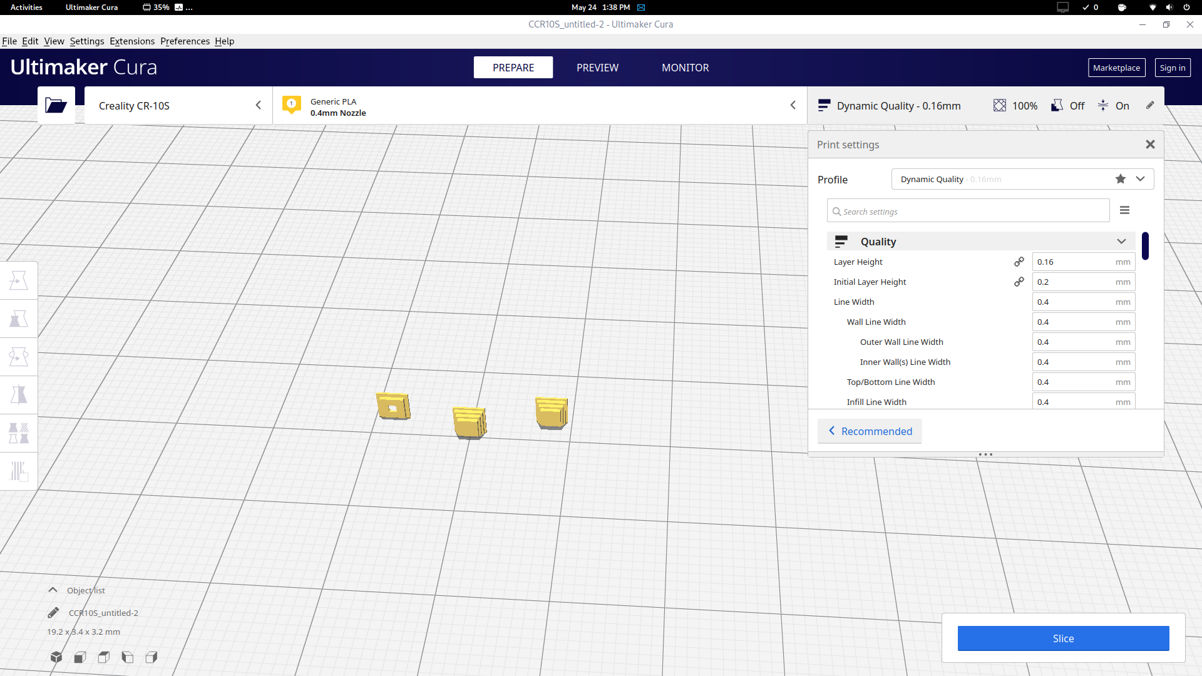This screenshot has height=676, width=1202.
Task: Open the Profile dropdown
Action: (1022, 179)
